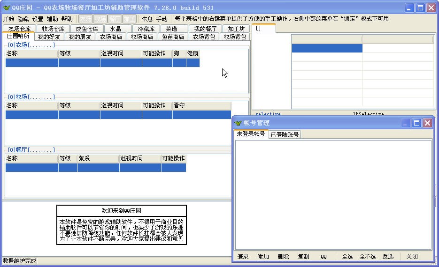The image size is (439, 267).
Task: Switch to the 已登陆账号 tab
Action: pyautogui.click(x=285, y=134)
